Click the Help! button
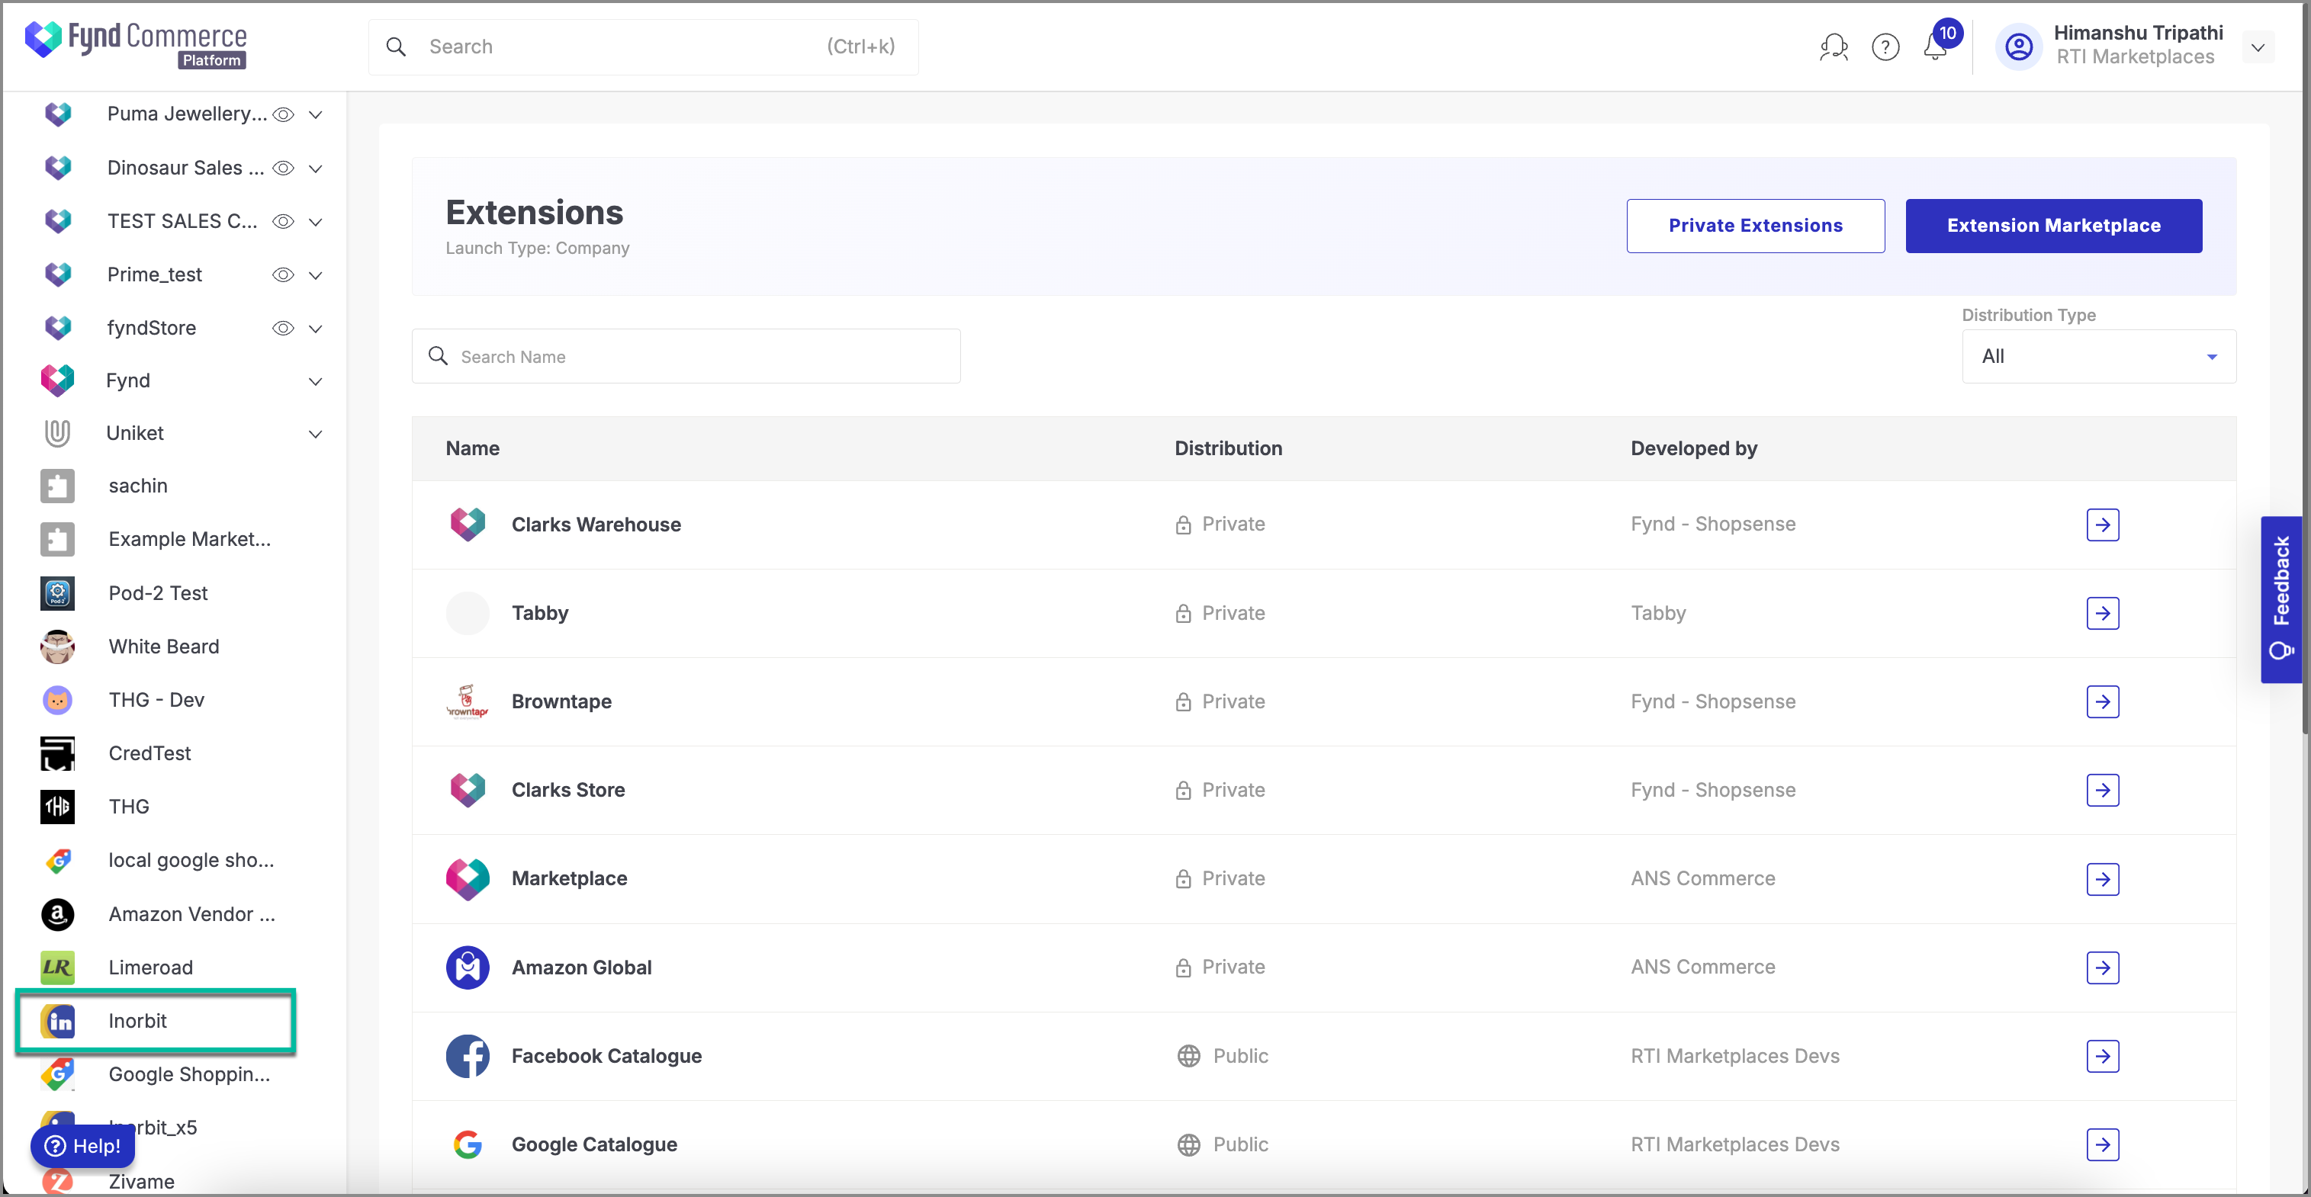Screen dimensions: 2311x1197 [82, 1146]
